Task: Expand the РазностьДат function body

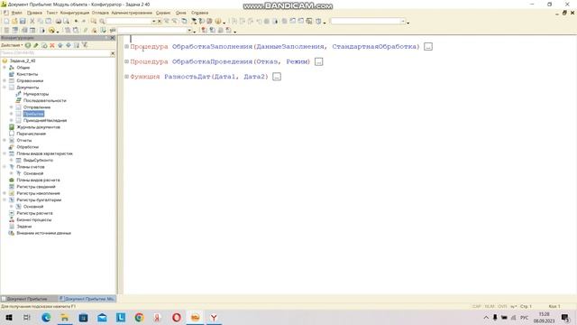Action: [x=126, y=77]
